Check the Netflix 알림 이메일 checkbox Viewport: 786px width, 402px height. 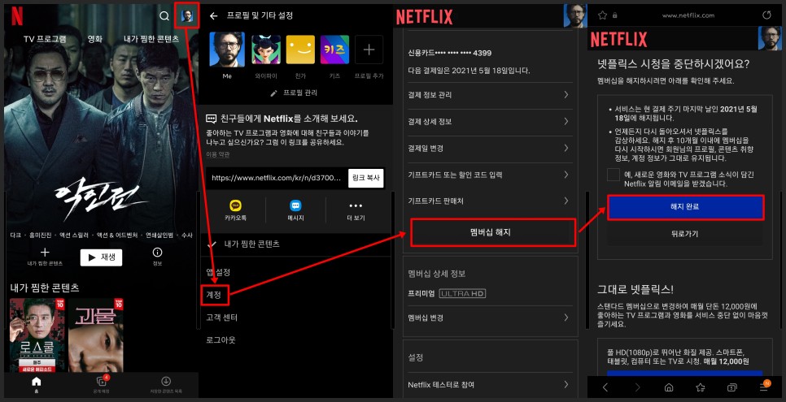point(613,175)
